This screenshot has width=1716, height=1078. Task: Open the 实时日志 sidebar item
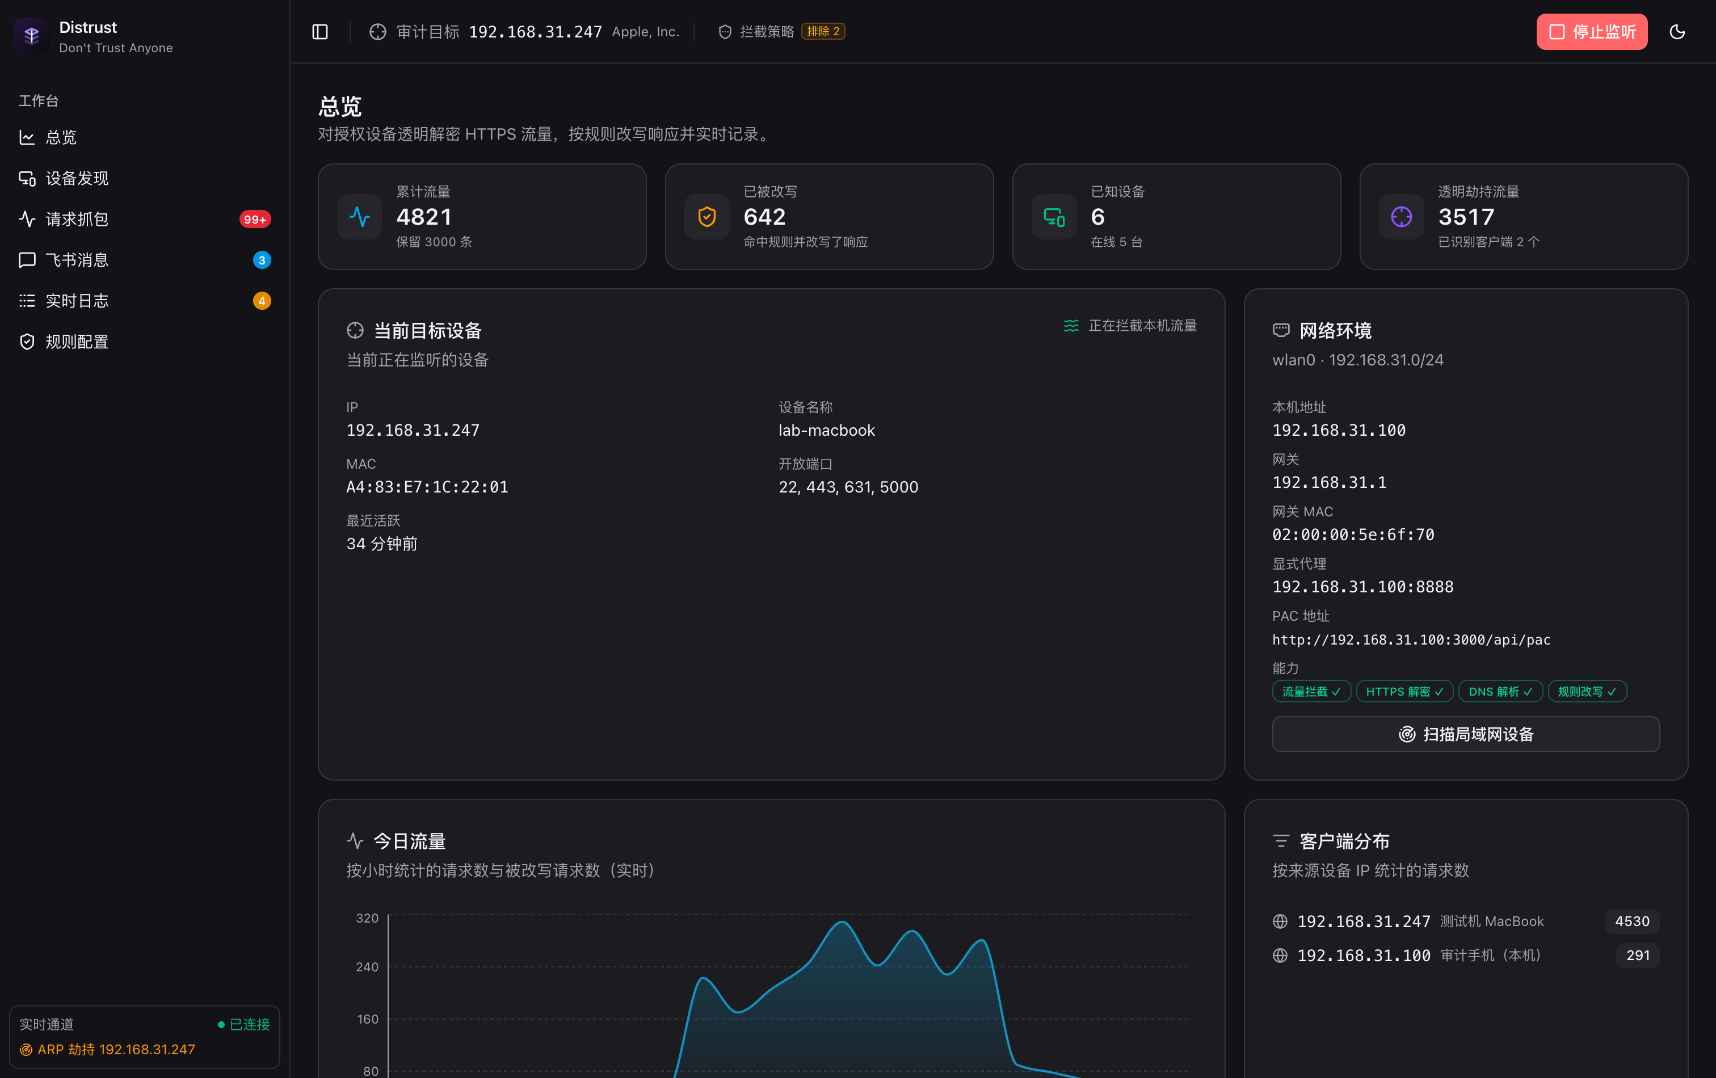(145, 301)
